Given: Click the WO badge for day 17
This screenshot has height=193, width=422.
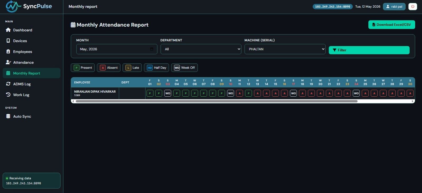Looking at the screenshot, I should point(293,93).
